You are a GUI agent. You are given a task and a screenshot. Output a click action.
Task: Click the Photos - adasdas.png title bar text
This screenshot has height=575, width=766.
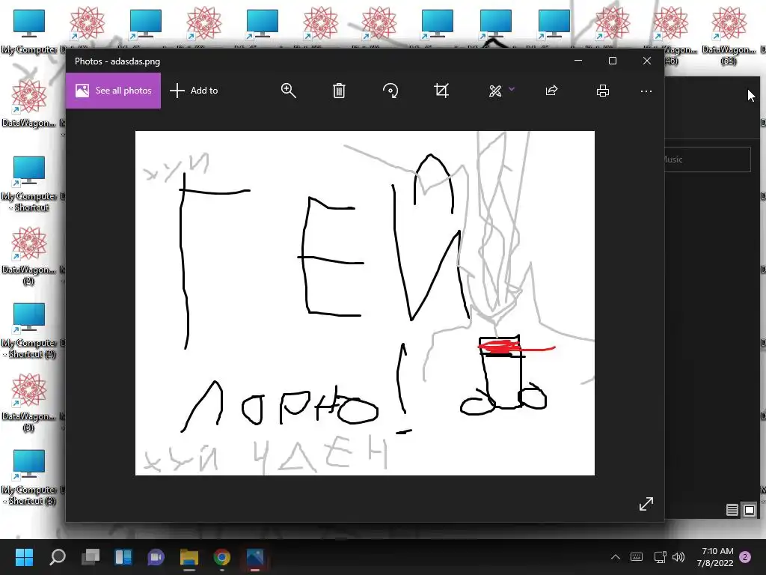click(117, 61)
